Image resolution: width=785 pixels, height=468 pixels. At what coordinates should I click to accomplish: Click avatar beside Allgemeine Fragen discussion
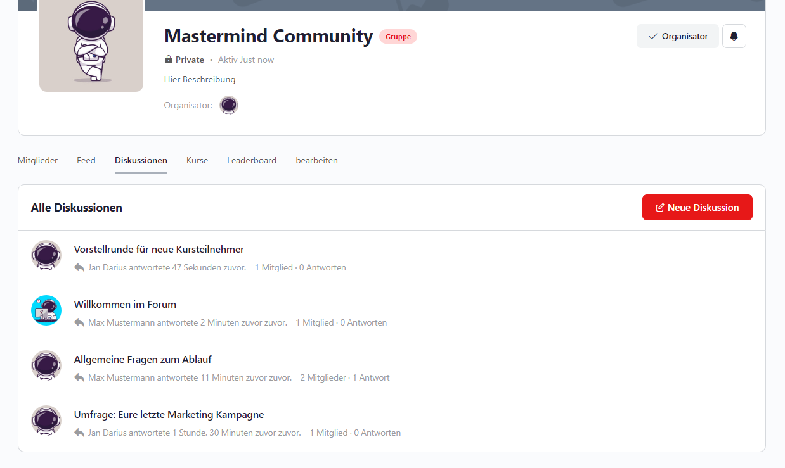pos(46,365)
